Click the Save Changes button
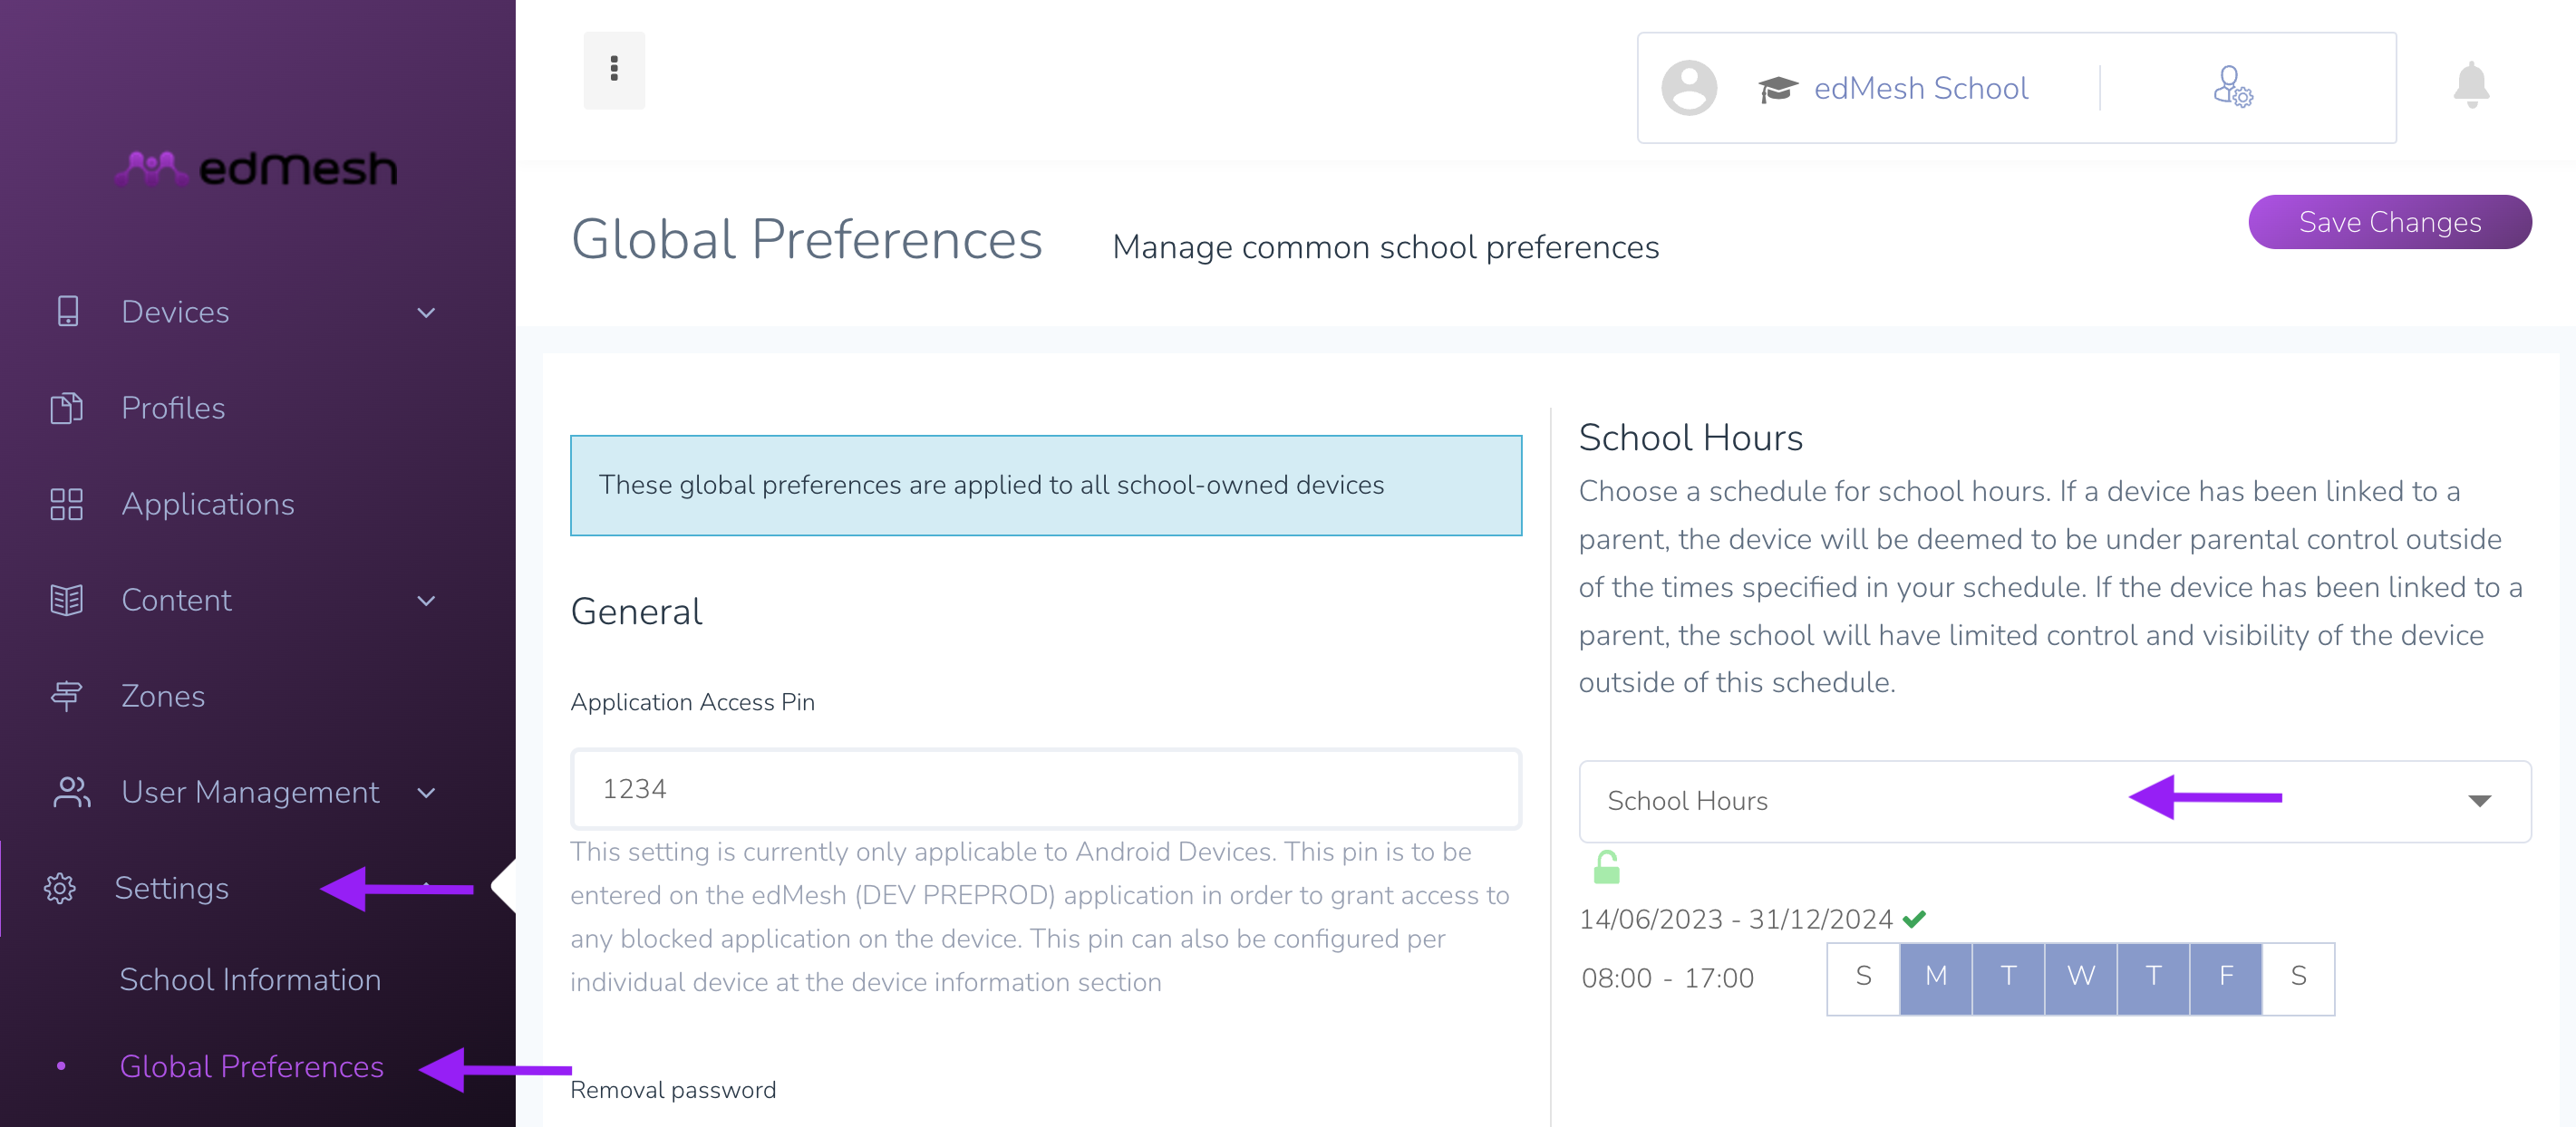The height and width of the screenshot is (1127, 2576). coord(2389,222)
